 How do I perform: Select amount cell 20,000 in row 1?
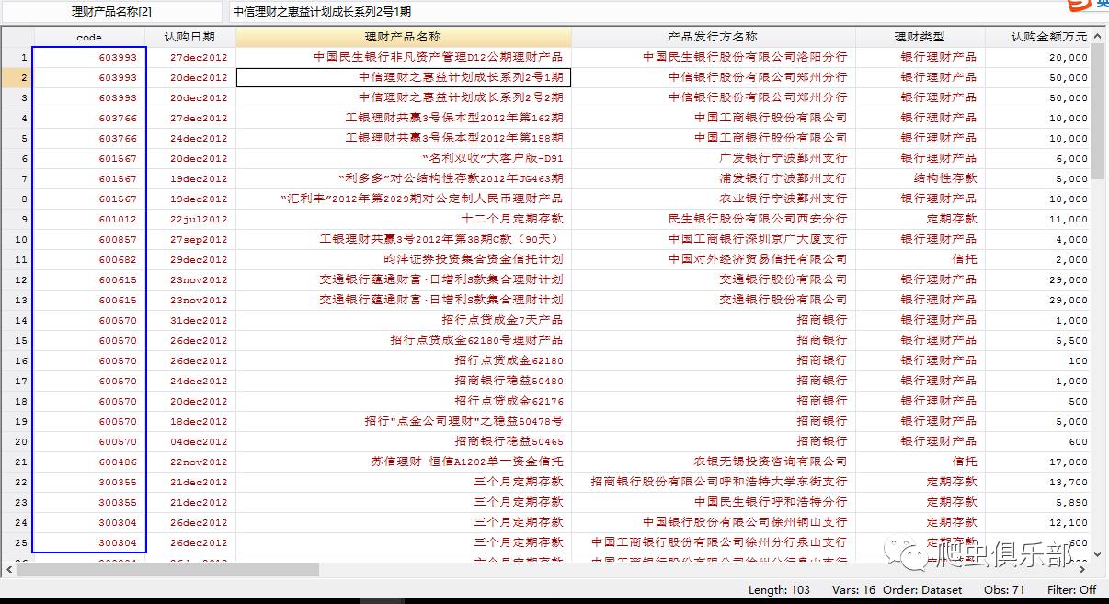(x=1038, y=57)
